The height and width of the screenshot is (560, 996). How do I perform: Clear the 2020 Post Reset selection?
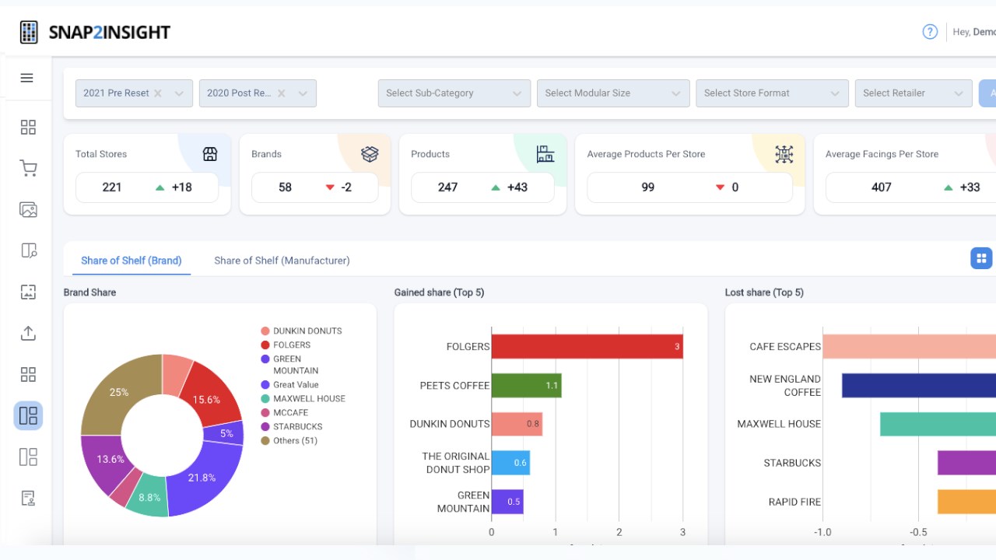(x=282, y=93)
